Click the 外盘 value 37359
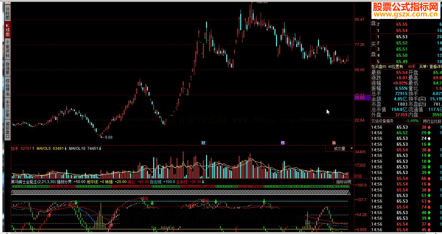This screenshot has width=442, height=234. pyautogui.click(x=401, y=115)
